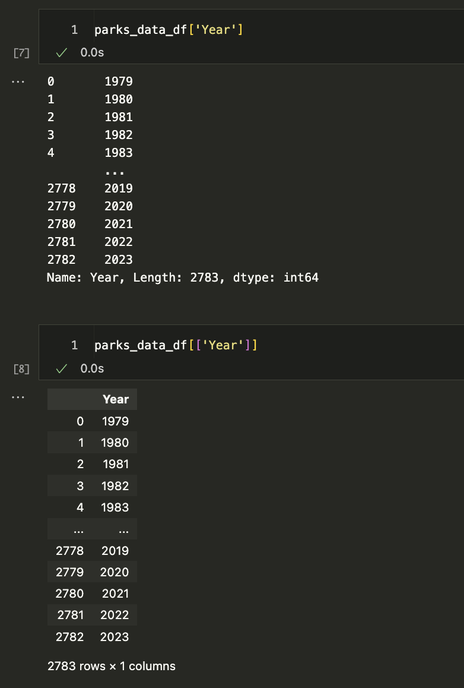Click line number 1 in the first cell

[x=74, y=29]
